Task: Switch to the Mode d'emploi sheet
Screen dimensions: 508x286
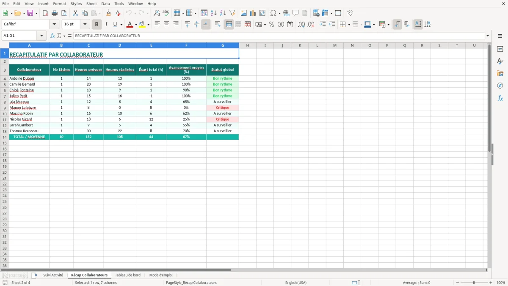Action: click(161, 275)
